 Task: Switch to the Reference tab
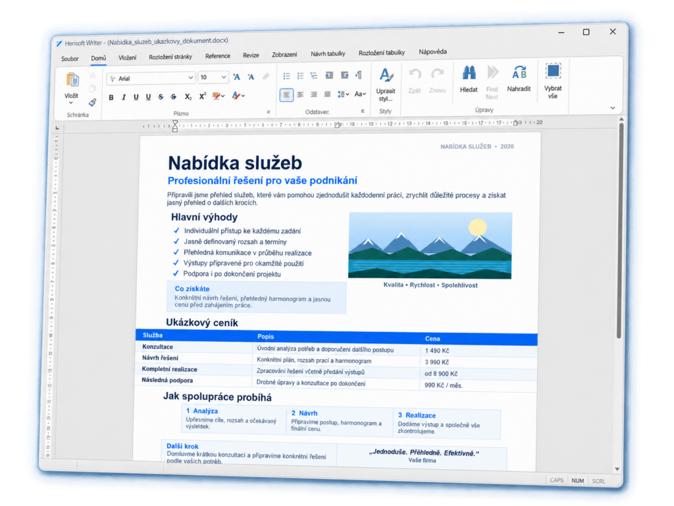click(217, 56)
